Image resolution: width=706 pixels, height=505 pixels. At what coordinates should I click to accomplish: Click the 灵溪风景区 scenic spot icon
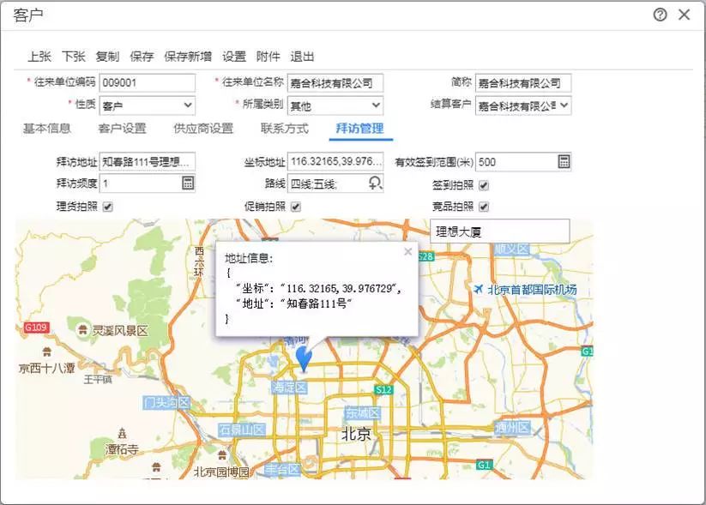[x=81, y=329]
